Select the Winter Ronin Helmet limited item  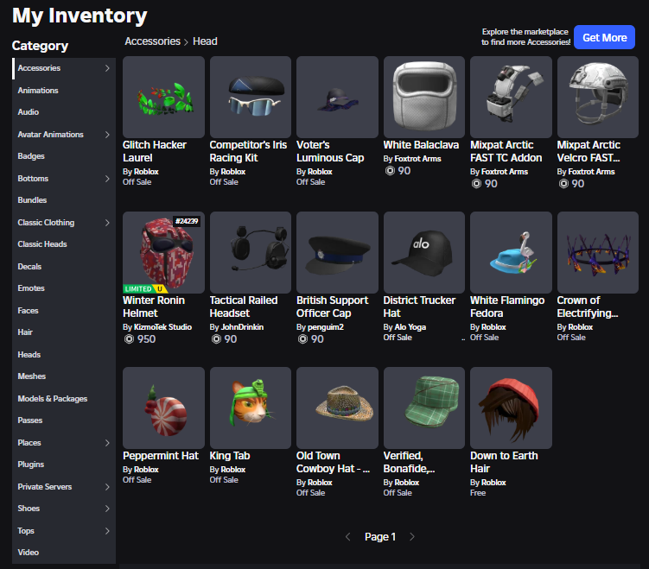click(163, 253)
